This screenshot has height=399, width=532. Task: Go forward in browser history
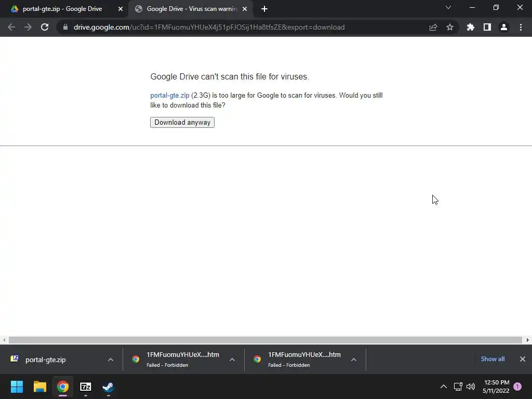[28, 27]
